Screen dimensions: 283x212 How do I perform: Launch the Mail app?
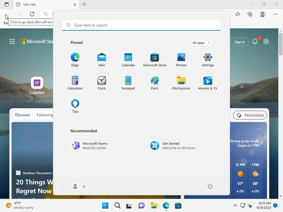(102, 60)
